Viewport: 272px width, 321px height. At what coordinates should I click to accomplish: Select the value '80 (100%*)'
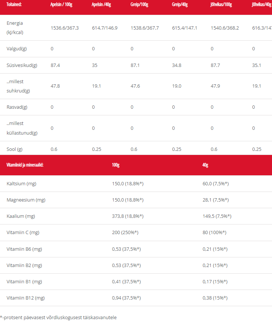point(214,233)
